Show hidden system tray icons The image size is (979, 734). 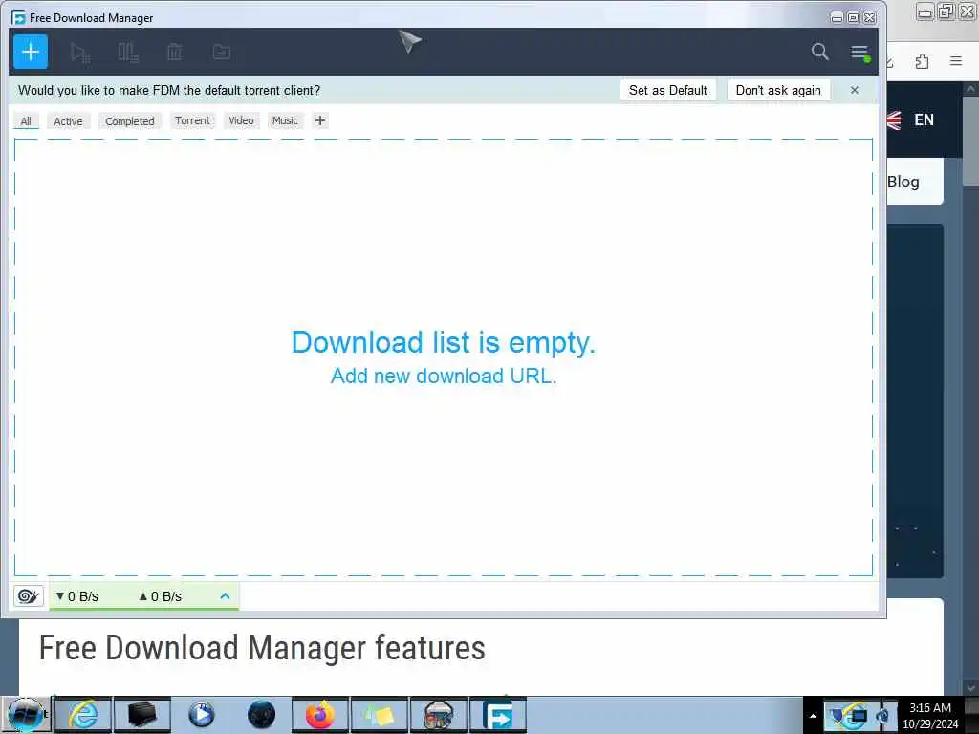813,716
